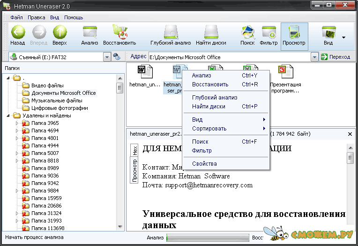Start Анализ from the toolbar
Viewport: 358px width, 246px height.
(x=89, y=35)
